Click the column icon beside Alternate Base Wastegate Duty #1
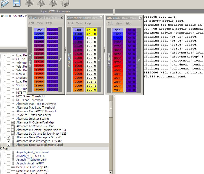The width and height of the screenshot is (204, 174). [x=13, y=138]
